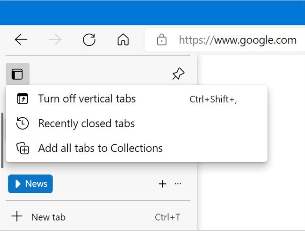Screen dimensions: 305x231
Task: Click the lock site-info icon
Action: pyautogui.click(x=161, y=40)
